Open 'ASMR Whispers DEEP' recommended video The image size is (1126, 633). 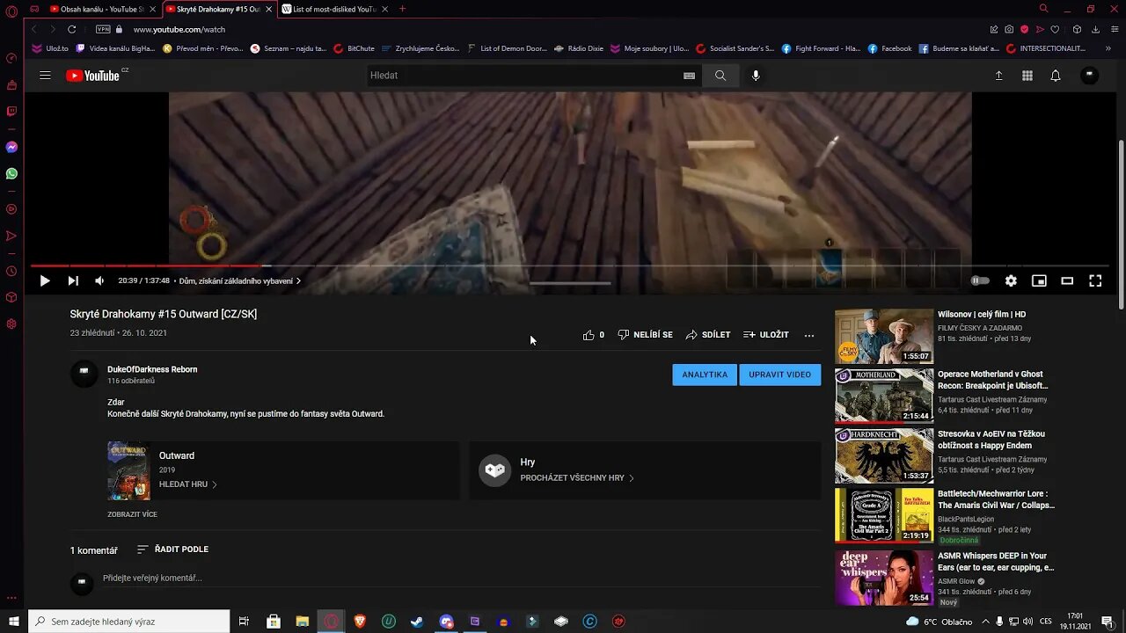point(996,562)
